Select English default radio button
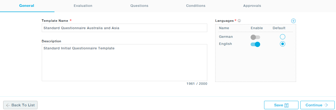This screenshot has width=336, height=110. click(283, 44)
